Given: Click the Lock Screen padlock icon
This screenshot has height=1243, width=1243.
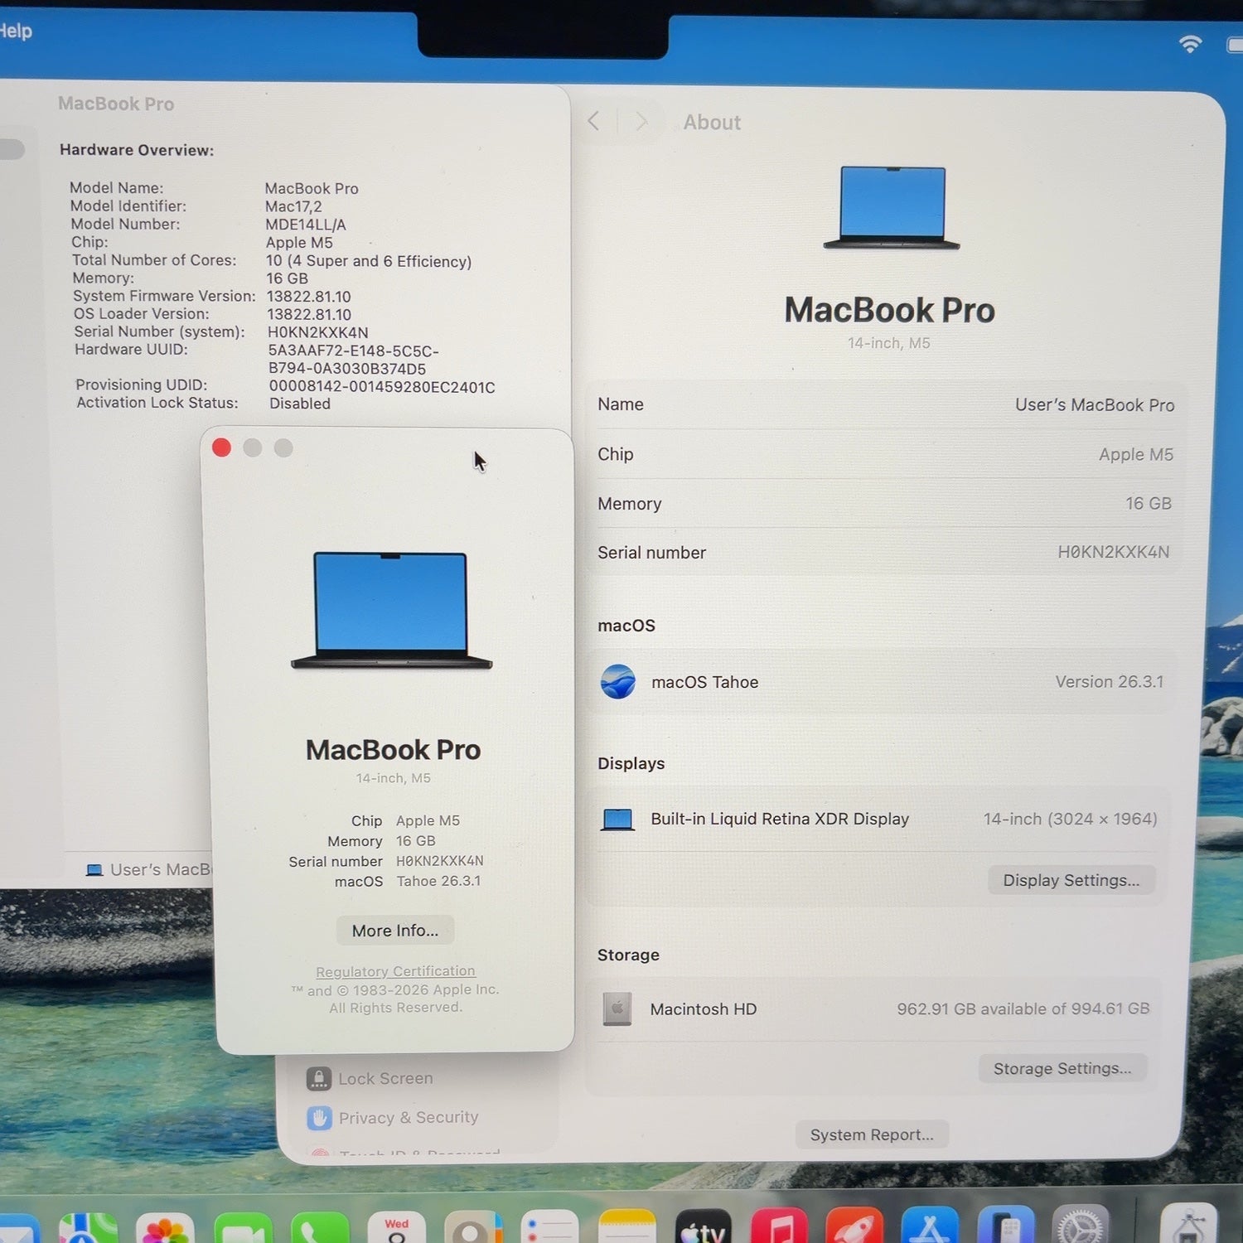Looking at the screenshot, I should tap(319, 1078).
